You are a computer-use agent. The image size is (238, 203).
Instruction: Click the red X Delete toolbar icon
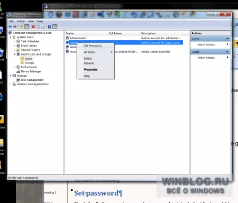click(x=33, y=26)
